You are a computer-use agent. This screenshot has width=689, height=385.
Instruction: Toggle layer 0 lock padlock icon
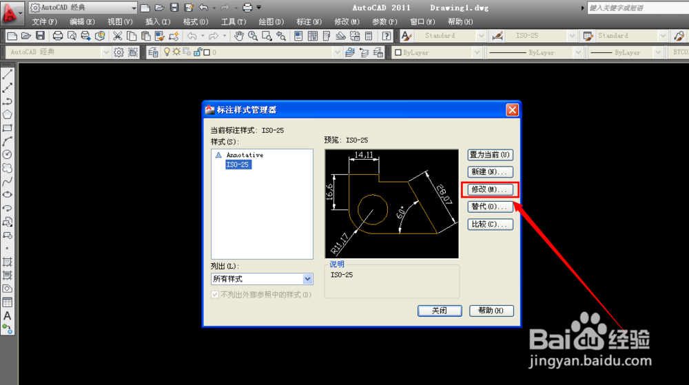pyautogui.click(x=197, y=52)
